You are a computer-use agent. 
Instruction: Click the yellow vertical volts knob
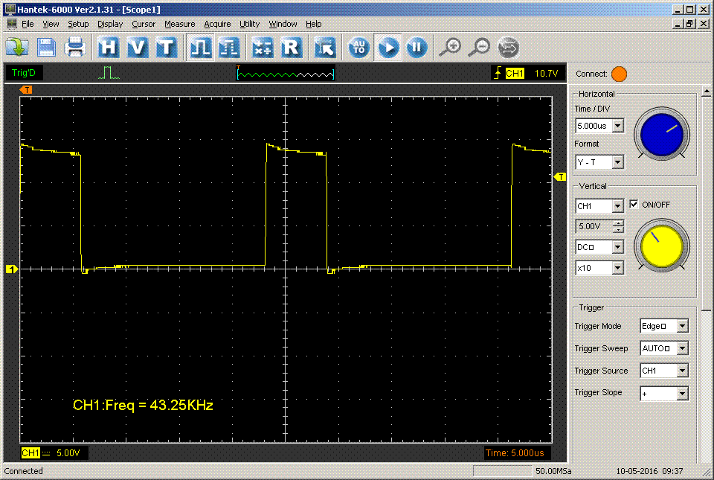[x=661, y=247]
